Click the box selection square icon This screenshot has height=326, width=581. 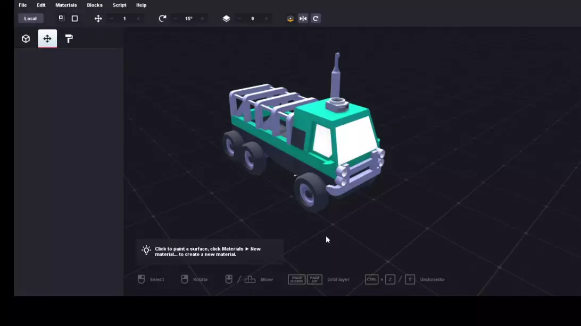(74, 19)
